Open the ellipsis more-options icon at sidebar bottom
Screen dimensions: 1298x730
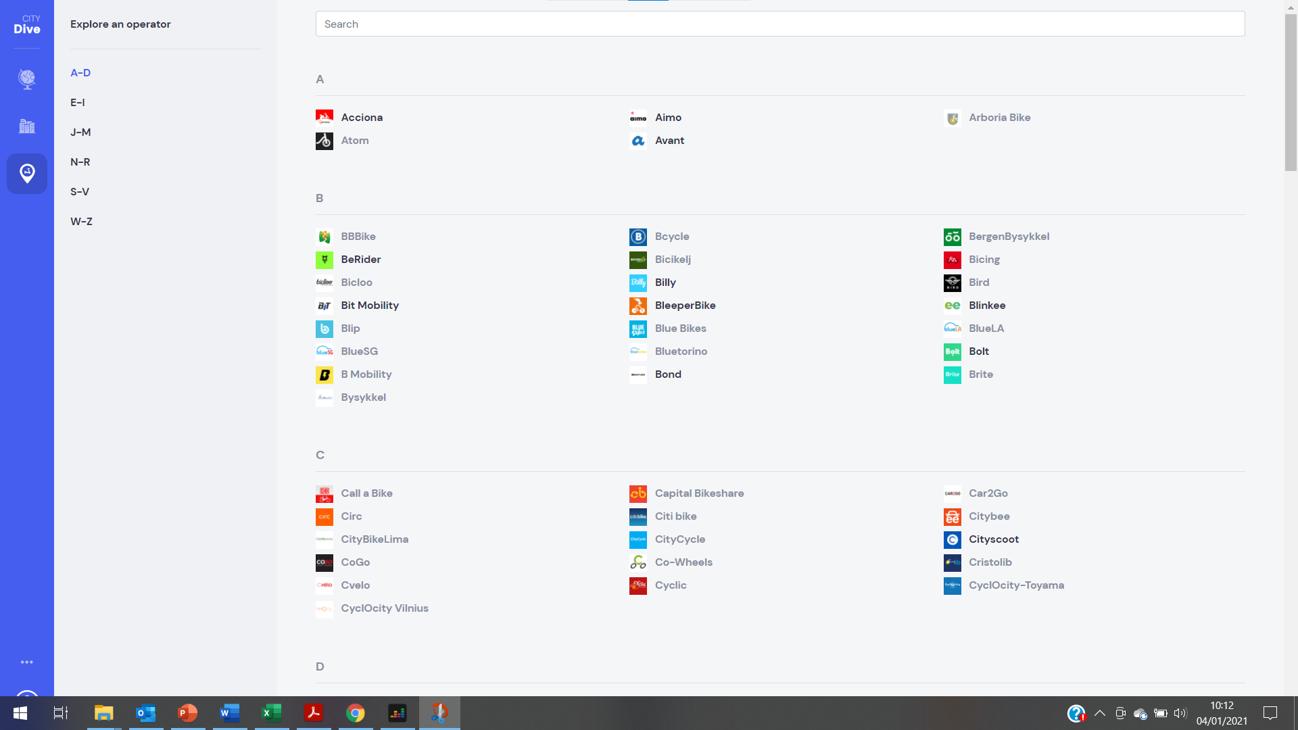(x=27, y=662)
